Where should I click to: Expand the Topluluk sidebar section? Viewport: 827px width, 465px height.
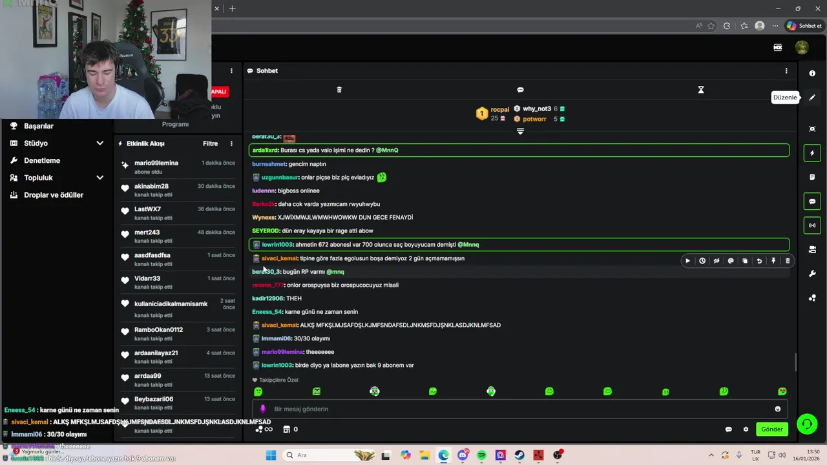99,178
